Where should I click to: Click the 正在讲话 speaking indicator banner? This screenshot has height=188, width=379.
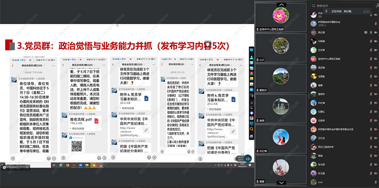coord(347,11)
